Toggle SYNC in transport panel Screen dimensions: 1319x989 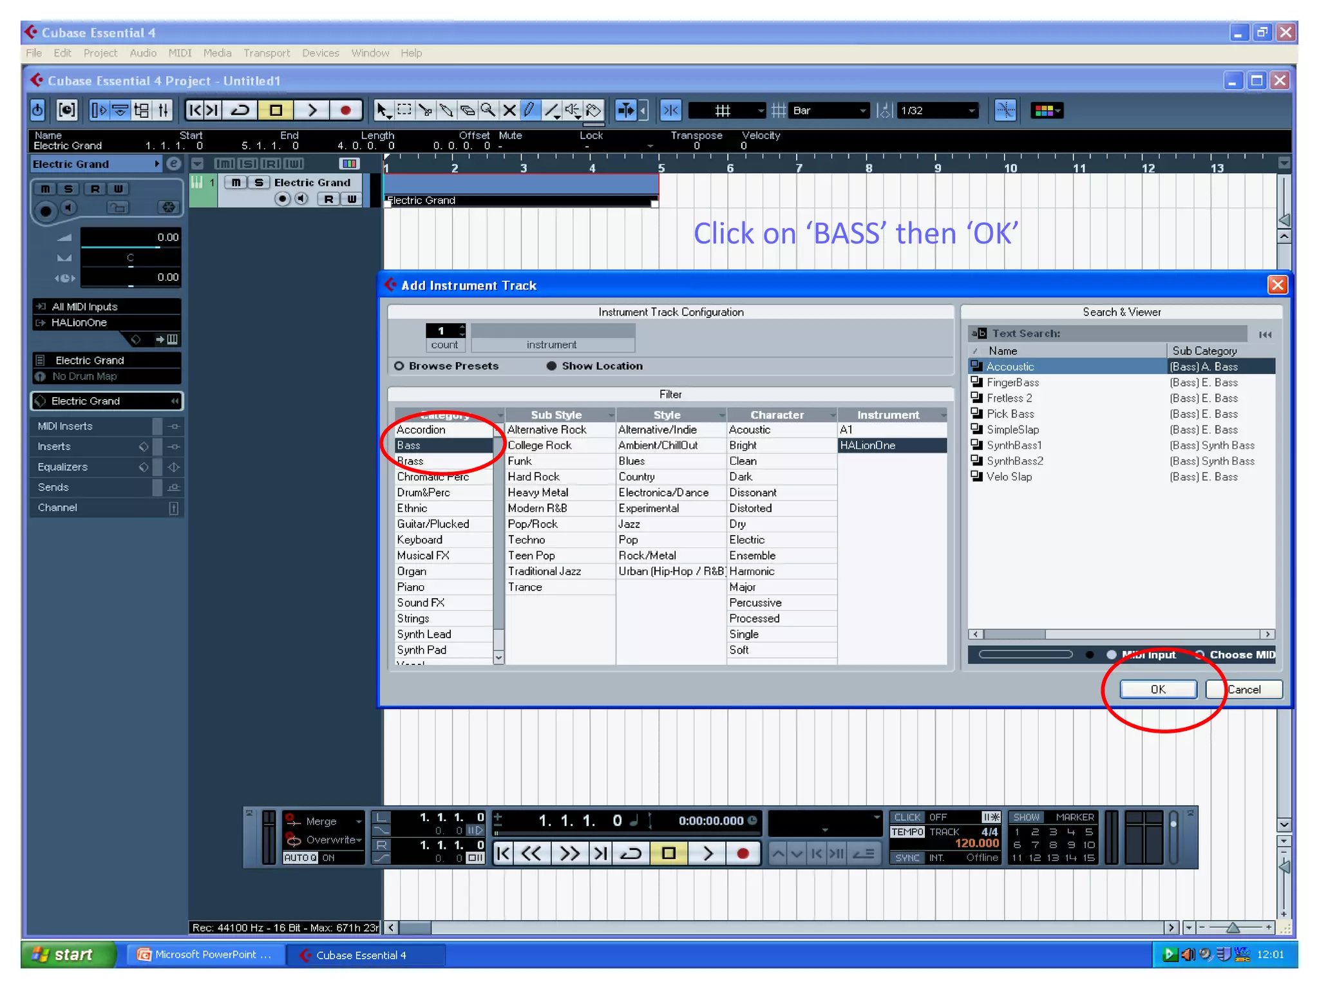tap(907, 858)
